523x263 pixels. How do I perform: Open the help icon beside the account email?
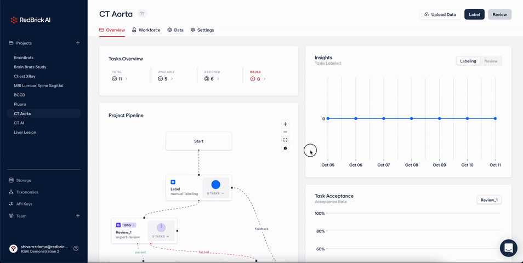tap(76, 248)
